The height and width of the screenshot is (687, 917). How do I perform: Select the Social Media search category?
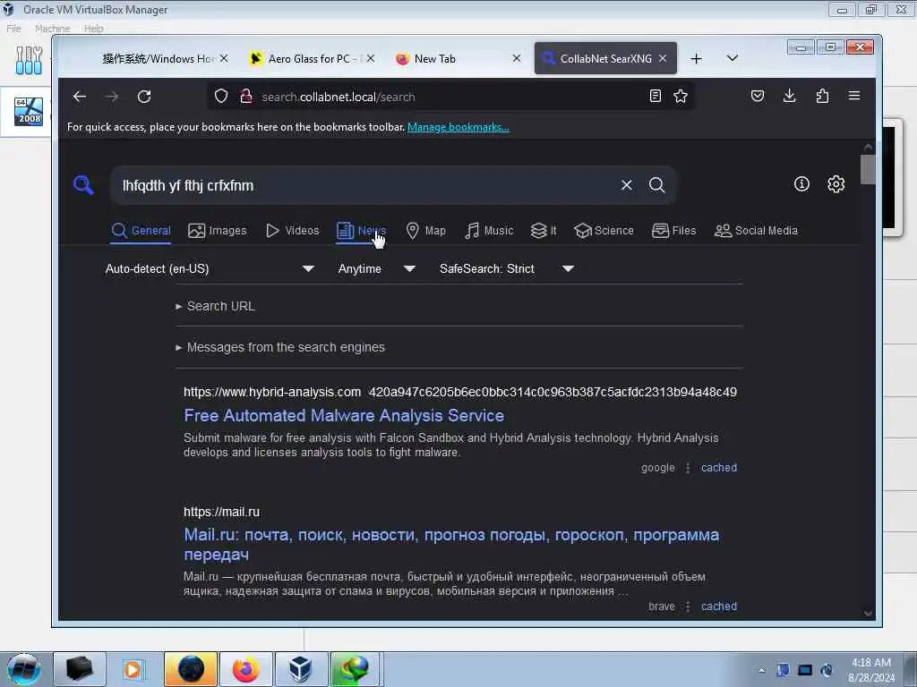coord(756,231)
